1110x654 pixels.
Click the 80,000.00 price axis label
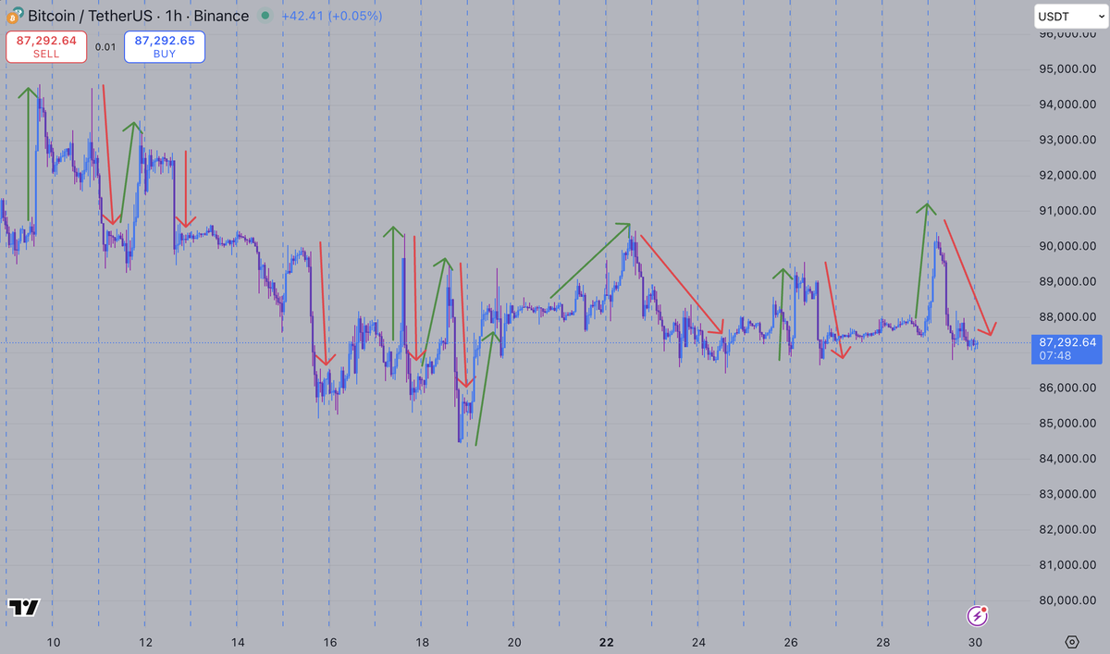click(x=1068, y=600)
